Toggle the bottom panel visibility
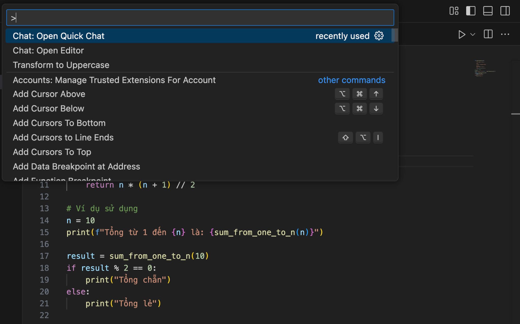Screen dimensions: 520x324 [x=487, y=11]
